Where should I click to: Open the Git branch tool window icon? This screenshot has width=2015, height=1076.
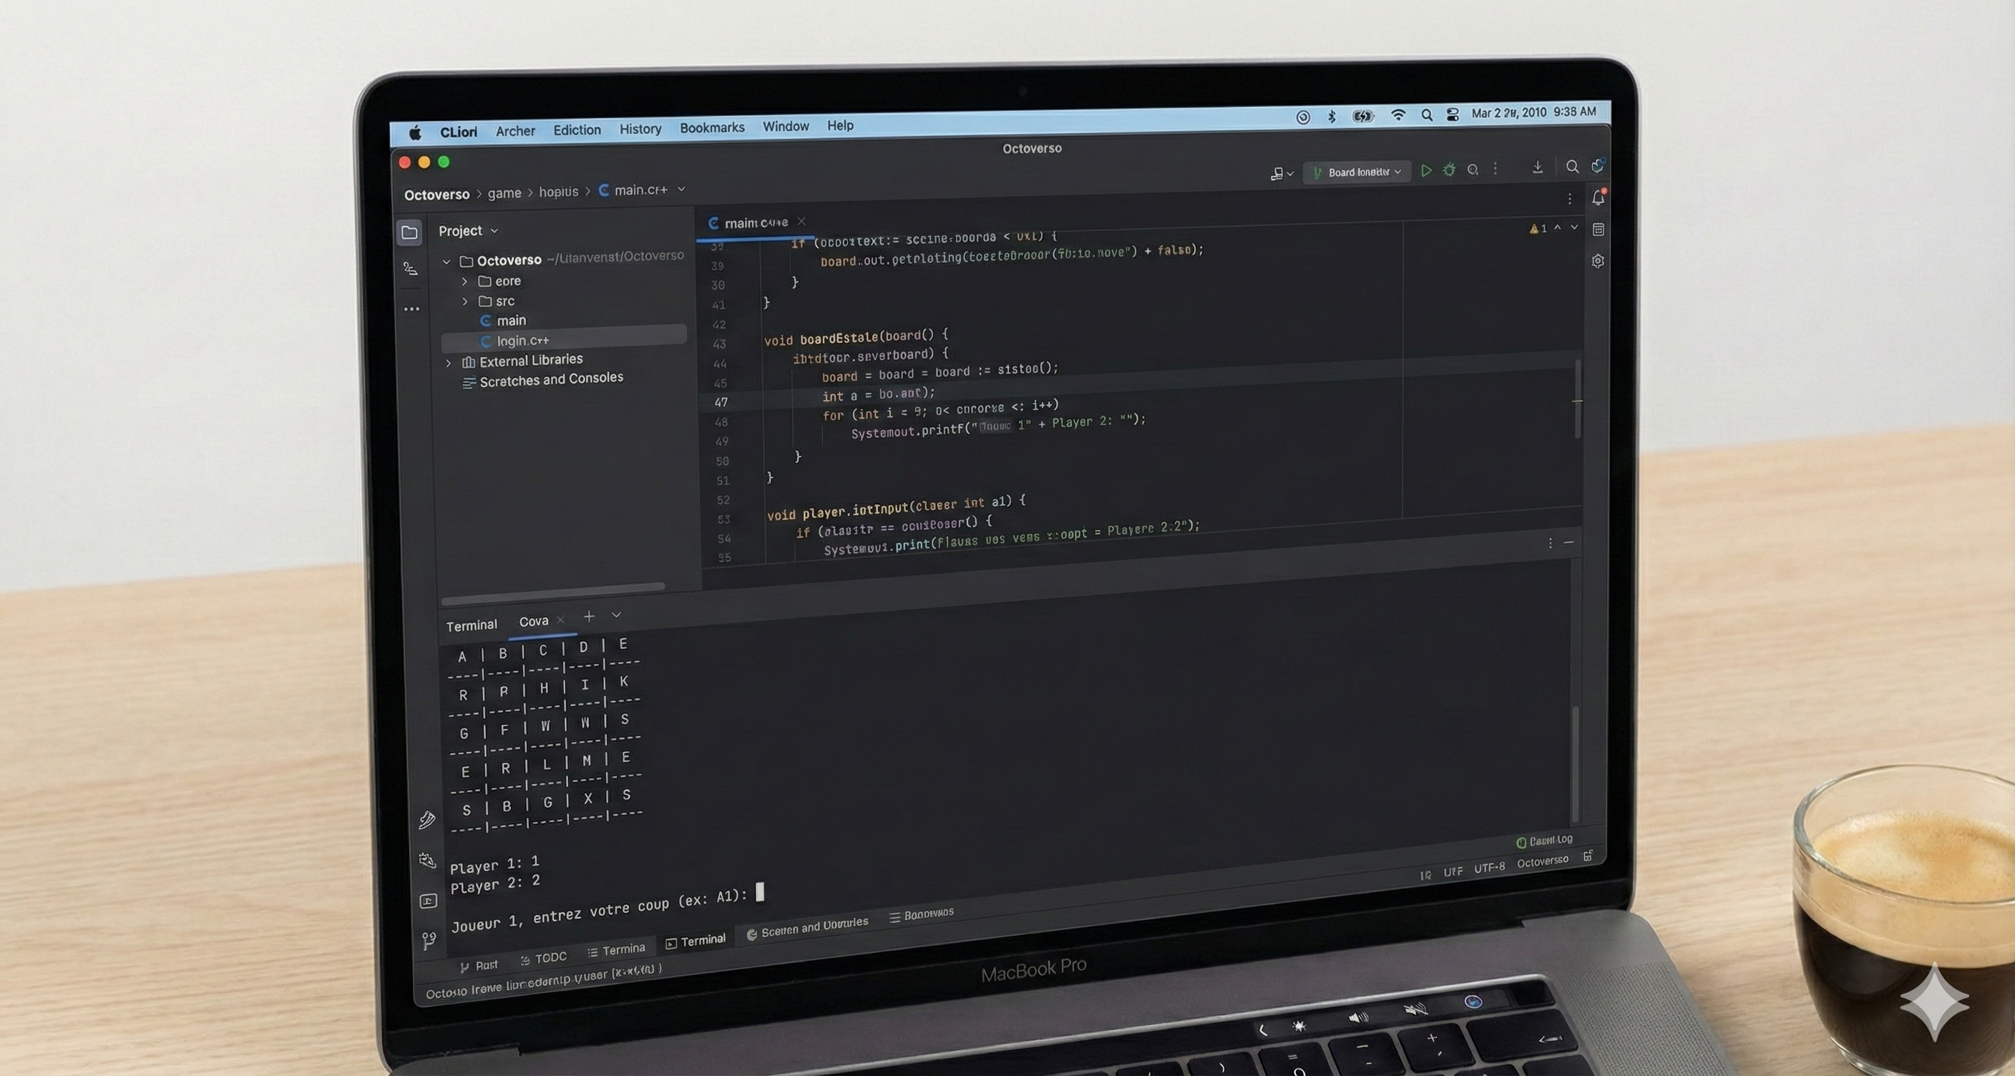click(429, 940)
